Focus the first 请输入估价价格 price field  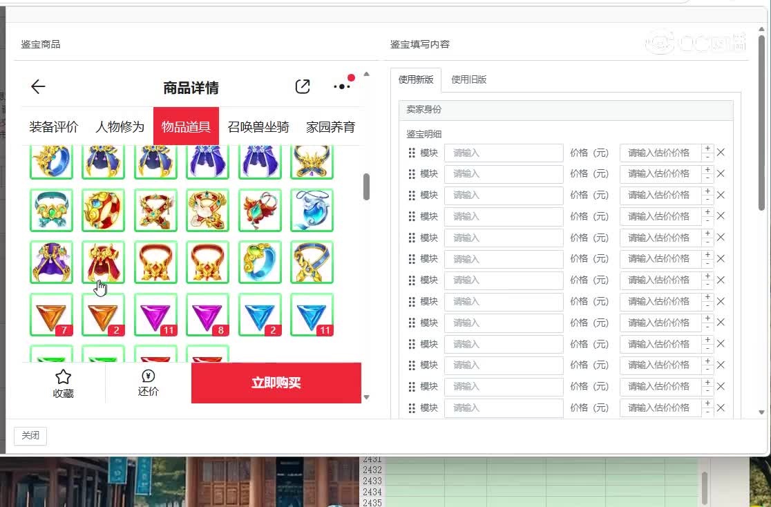click(x=660, y=153)
